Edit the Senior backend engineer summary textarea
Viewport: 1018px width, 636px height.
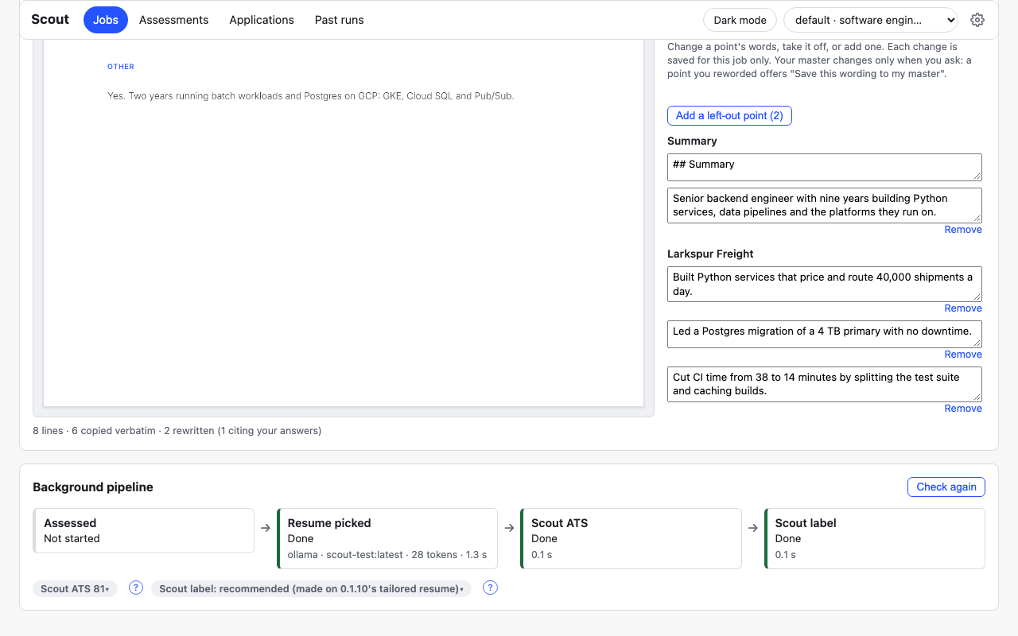point(825,205)
